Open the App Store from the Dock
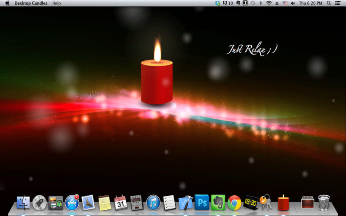346x216 pixels. 72,202
